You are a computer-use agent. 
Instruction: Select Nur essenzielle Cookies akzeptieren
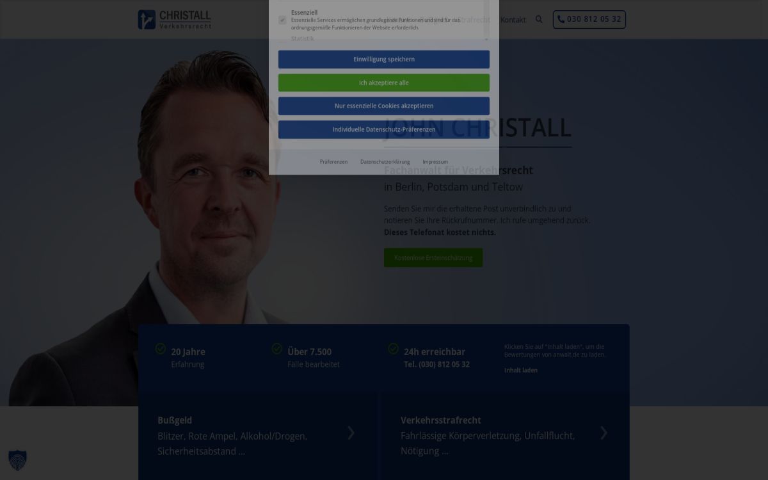point(384,106)
